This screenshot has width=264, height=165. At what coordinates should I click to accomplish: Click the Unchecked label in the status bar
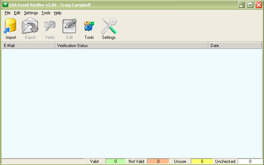(225, 161)
